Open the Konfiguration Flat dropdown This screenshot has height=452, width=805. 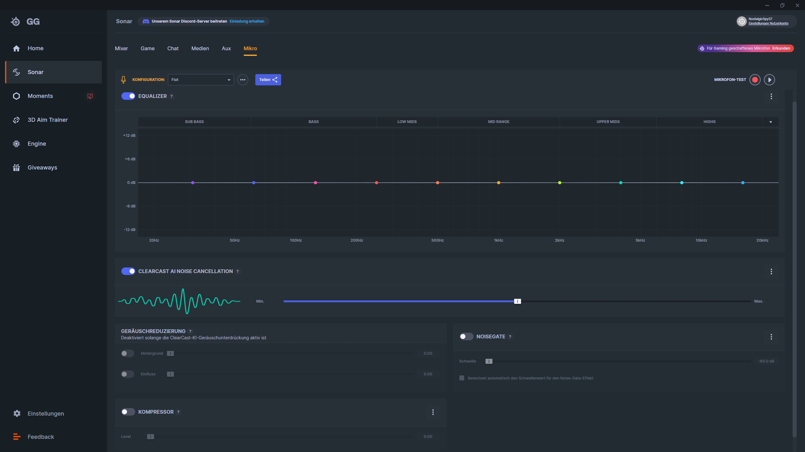pos(200,79)
